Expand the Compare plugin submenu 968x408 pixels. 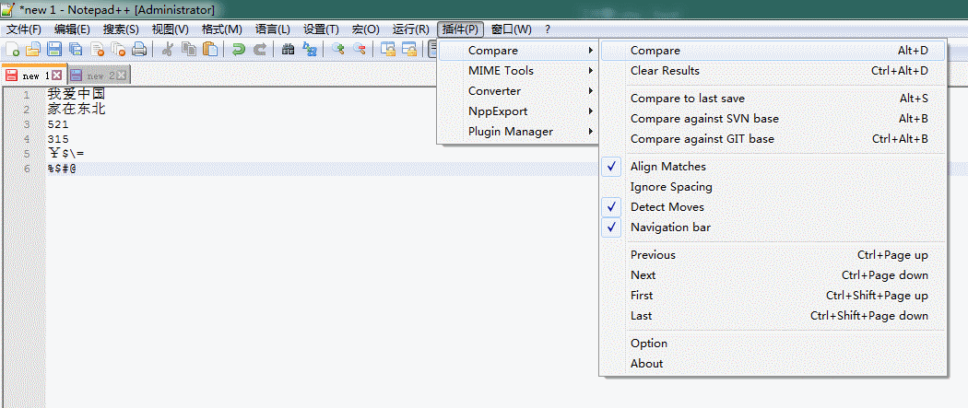[x=518, y=51]
